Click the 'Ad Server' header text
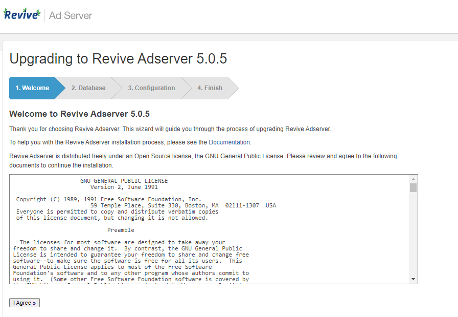The width and height of the screenshot is (458, 317). [71, 15]
